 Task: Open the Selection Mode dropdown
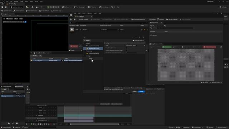[x=16, y=7]
